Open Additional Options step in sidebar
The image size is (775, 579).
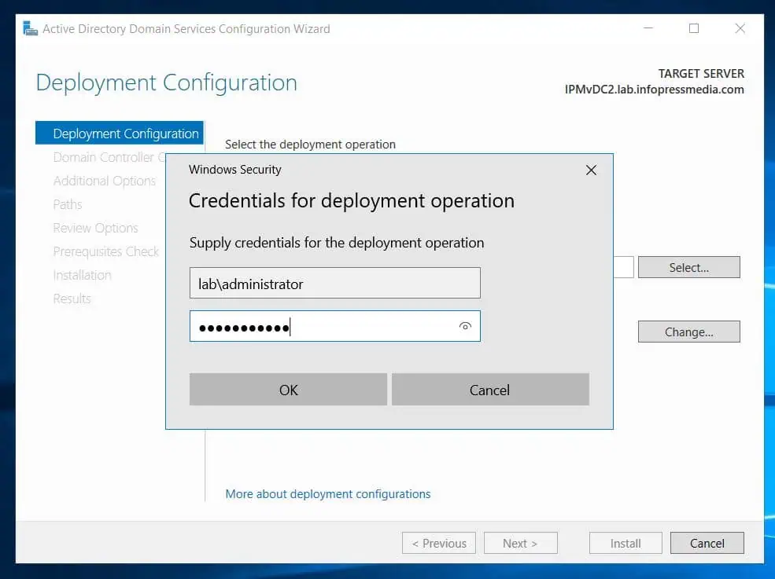click(105, 181)
